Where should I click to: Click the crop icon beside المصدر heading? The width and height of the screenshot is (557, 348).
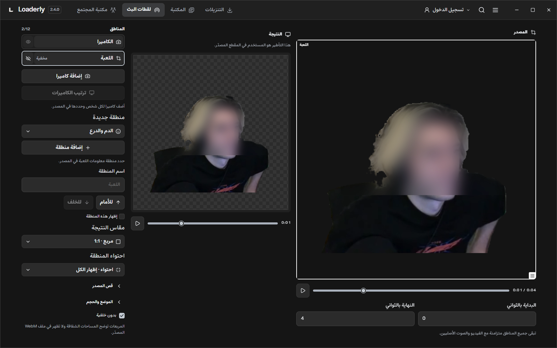[x=533, y=32]
